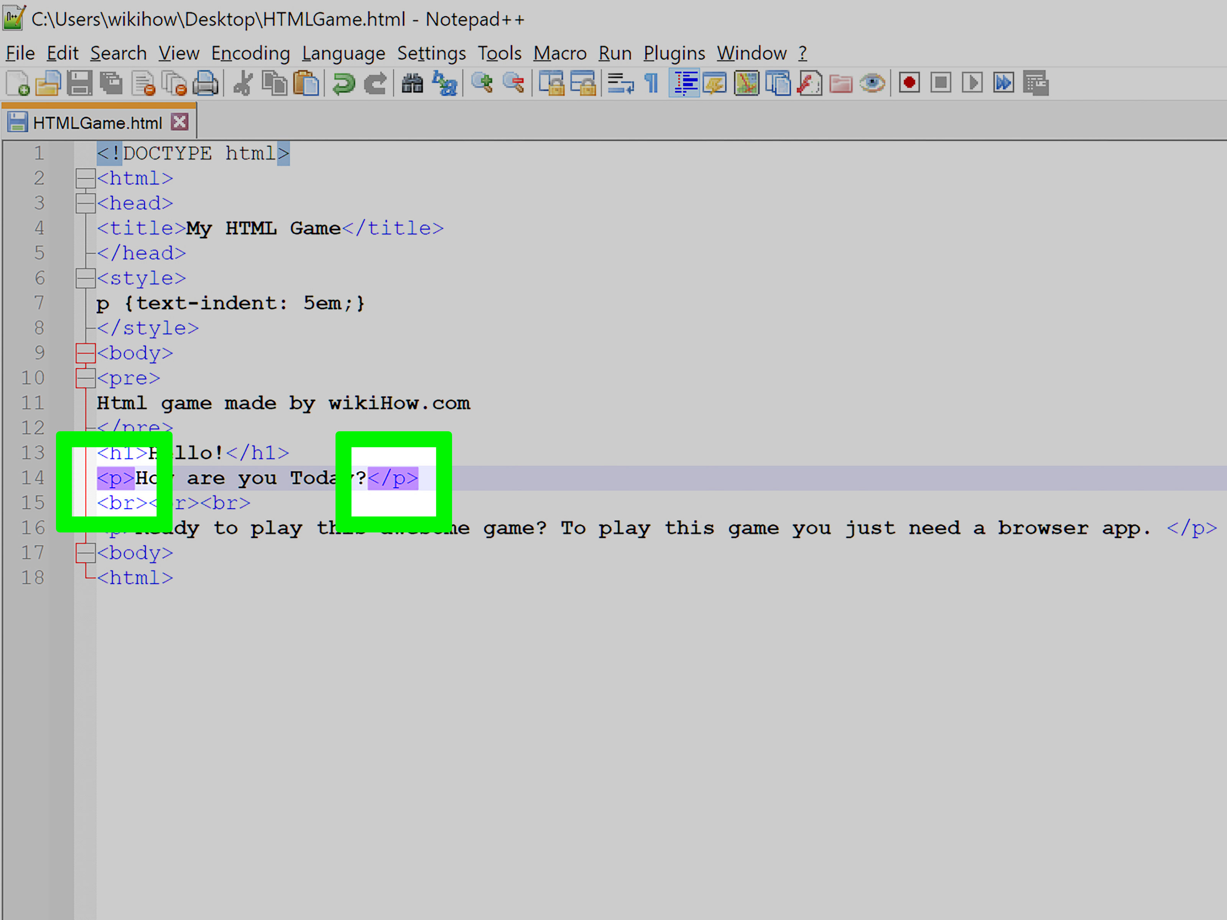Open the Language menu
Image resolution: width=1227 pixels, height=920 pixels.
tap(343, 53)
